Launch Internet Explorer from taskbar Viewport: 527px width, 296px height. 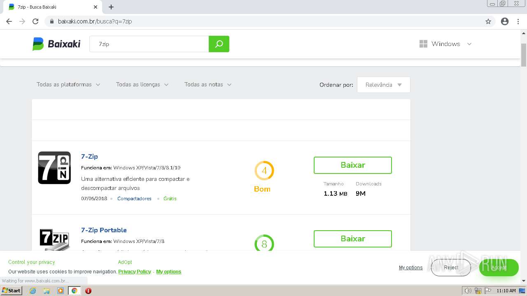(x=33, y=291)
